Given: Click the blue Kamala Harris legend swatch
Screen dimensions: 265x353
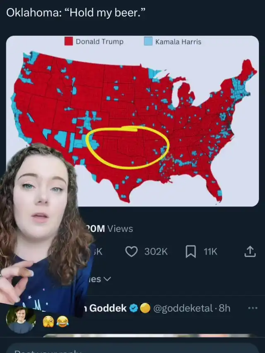Looking at the screenshot, I should tap(148, 41).
